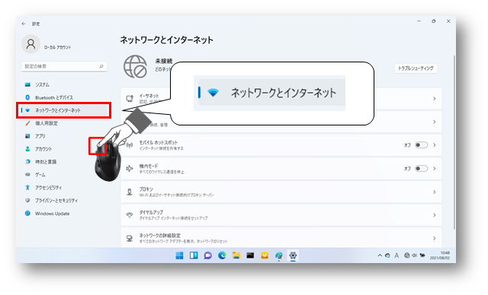Click the プロキシ row icon
The width and height of the screenshot is (488, 295).
pyautogui.click(x=130, y=192)
